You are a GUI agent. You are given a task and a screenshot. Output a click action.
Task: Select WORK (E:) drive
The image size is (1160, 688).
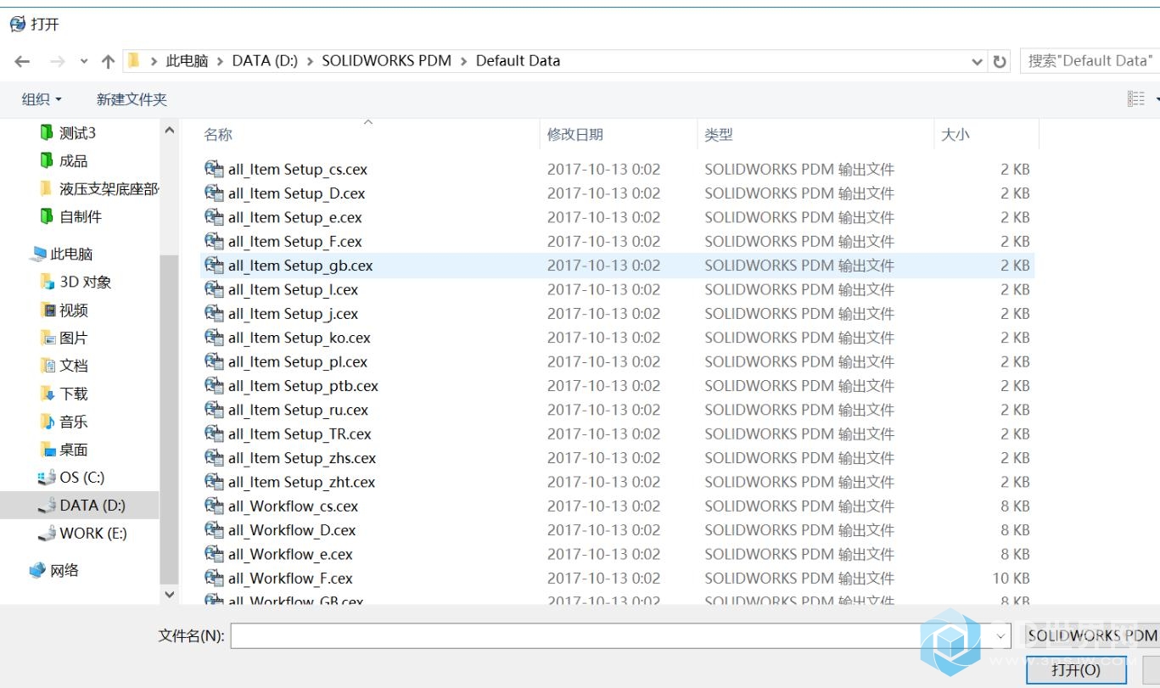tap(92, 534)
